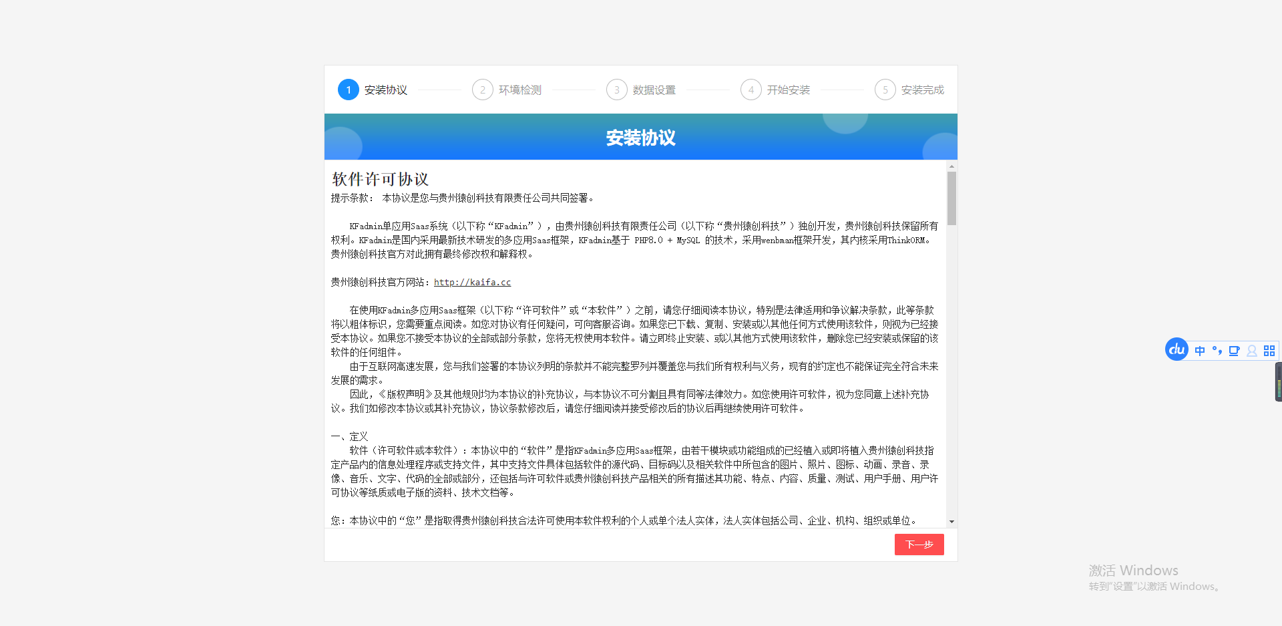
Task: Select step 1 安装协议 in the wizard
Action: point(373,90)
